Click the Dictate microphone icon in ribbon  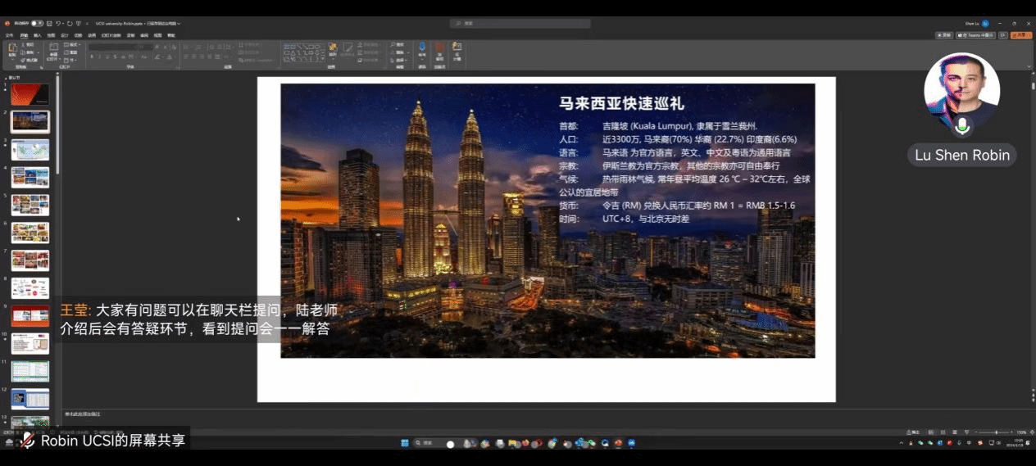click(422, 50)
